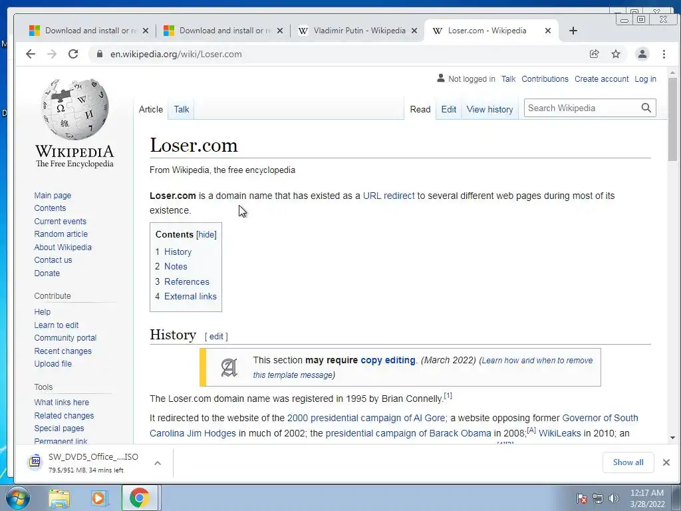
Task: Click the URL address bar text
Action: (176, 55)
